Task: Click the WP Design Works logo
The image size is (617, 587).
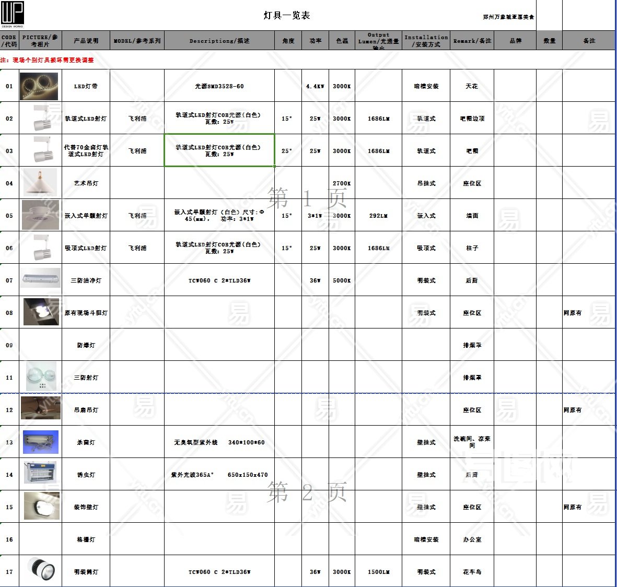Action: [13, 14]
